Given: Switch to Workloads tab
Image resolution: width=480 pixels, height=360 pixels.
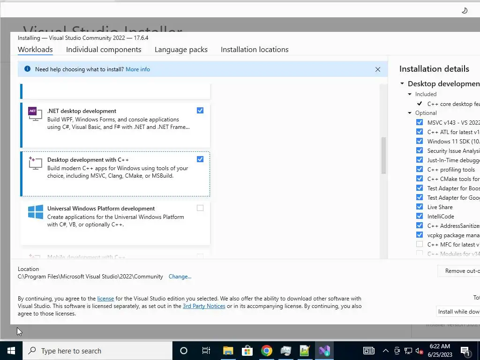Looking at the screenshot, I should tap(35, 50).
